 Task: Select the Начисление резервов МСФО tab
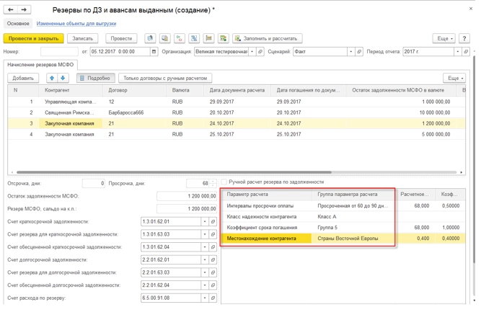tap(40, 65)
